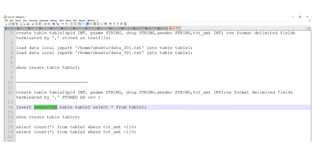Click Run a Macro Multiple Times icon
The image size is (315, 157).
pos(122,24)
